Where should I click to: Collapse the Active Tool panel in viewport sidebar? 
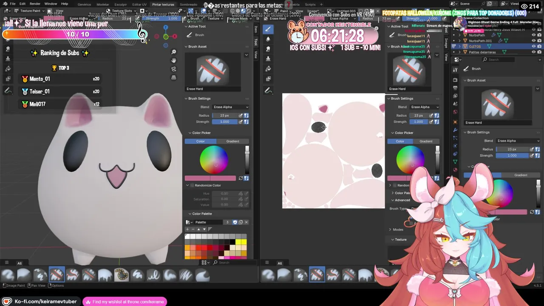point(187,26)
